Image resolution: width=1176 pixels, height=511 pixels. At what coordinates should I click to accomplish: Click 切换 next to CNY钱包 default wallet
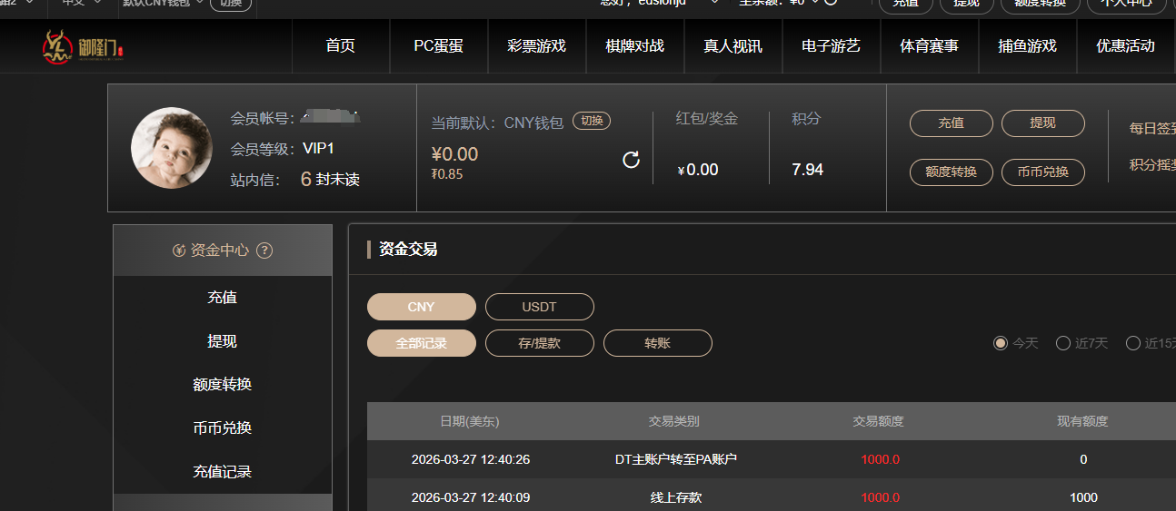point(591,121)
